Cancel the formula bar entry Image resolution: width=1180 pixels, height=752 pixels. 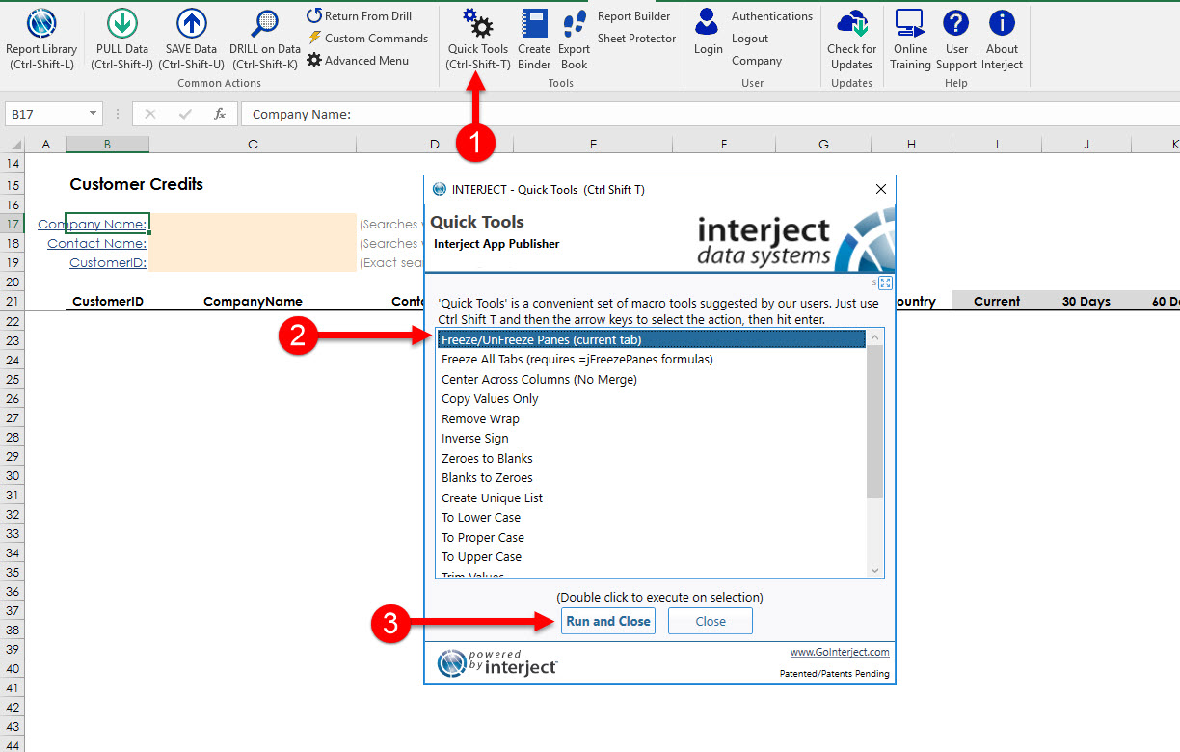pos(149,114)
